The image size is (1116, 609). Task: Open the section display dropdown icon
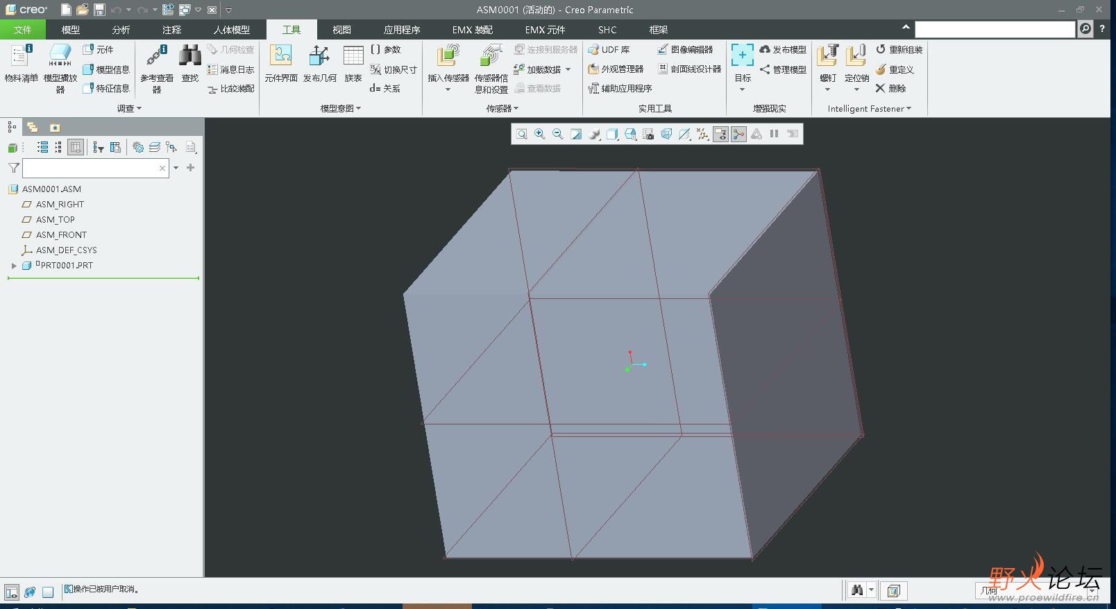pos(684,134)
